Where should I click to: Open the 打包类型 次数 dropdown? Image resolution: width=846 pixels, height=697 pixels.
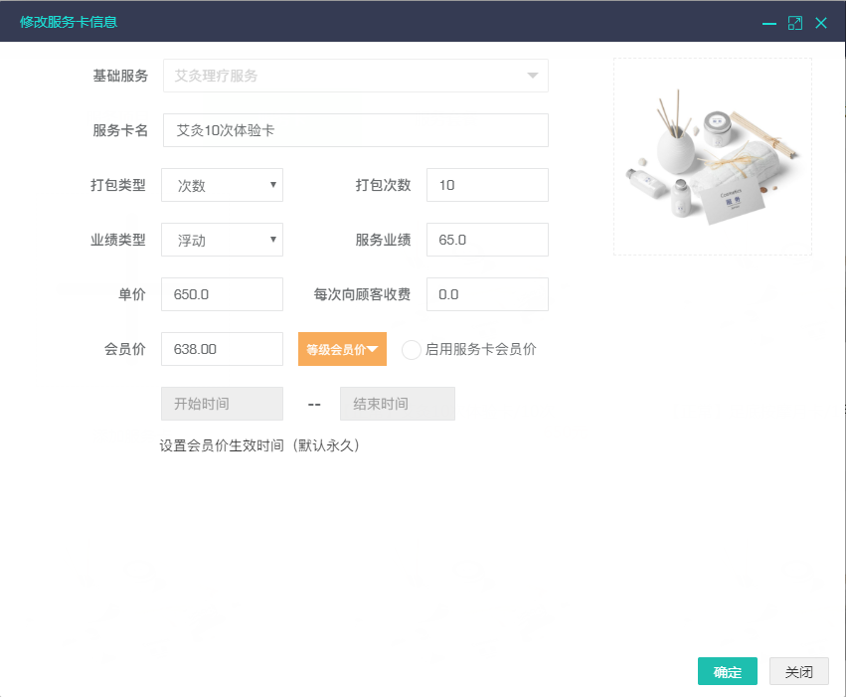coord(223,185)
